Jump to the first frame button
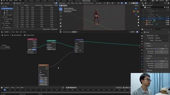This screenshot has width=170, height=95. (67, 88)
